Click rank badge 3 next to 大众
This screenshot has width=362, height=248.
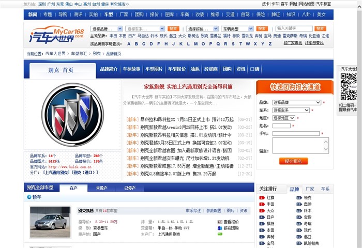click(262, 211)
